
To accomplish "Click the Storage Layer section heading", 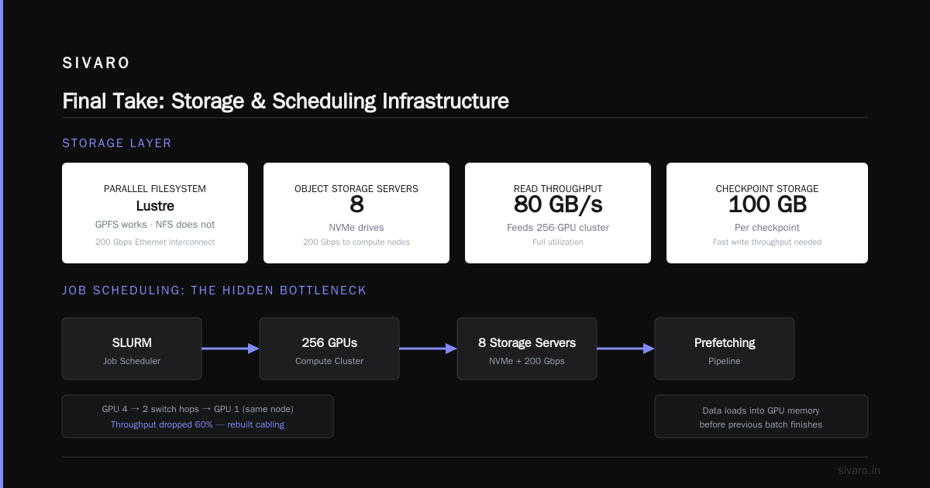I will click(x=117, y=143).
